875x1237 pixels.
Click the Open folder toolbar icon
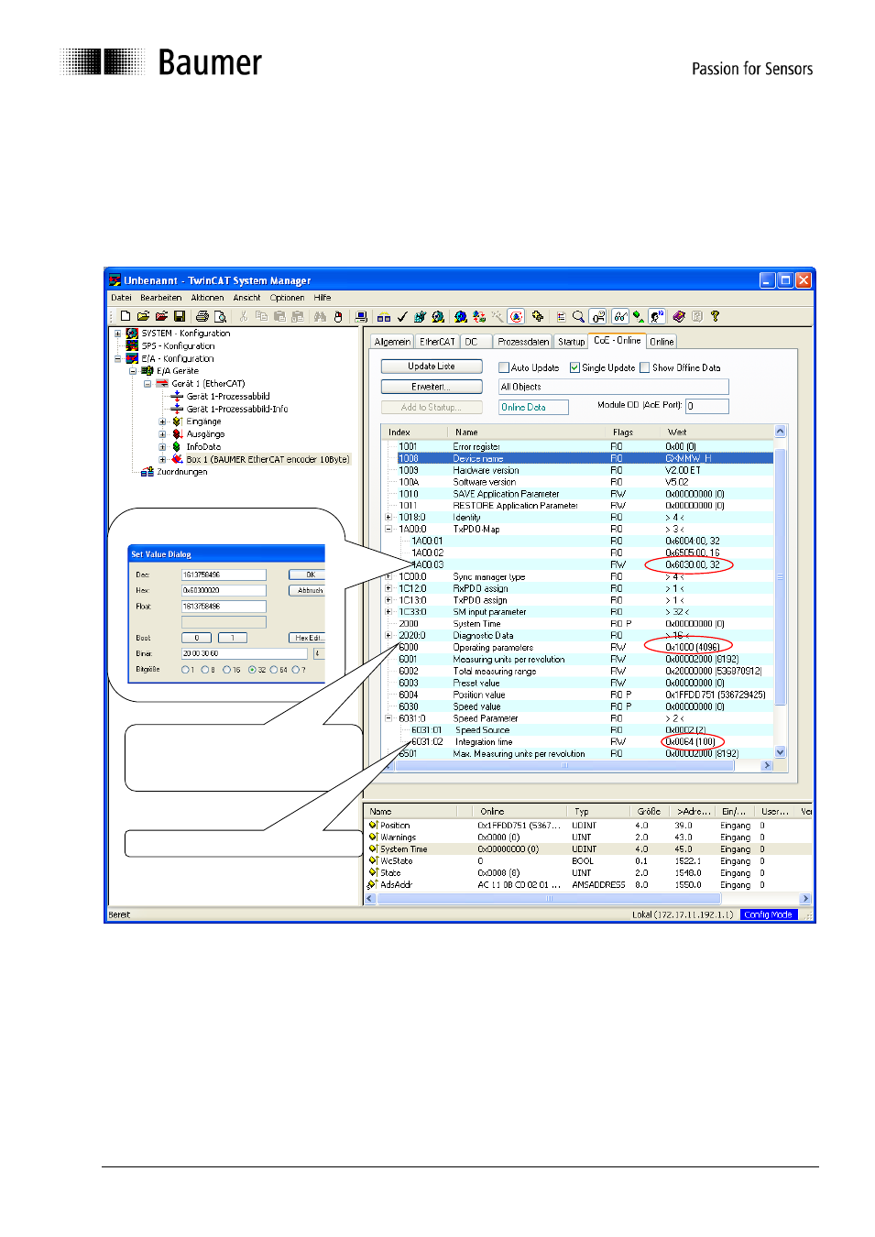tap(143, 316)
